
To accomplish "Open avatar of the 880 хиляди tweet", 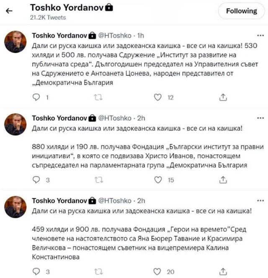I will pos(16,124).
